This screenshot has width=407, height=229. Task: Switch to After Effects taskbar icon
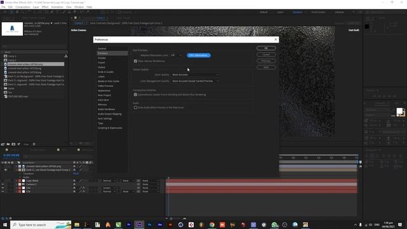coord(139,225)
